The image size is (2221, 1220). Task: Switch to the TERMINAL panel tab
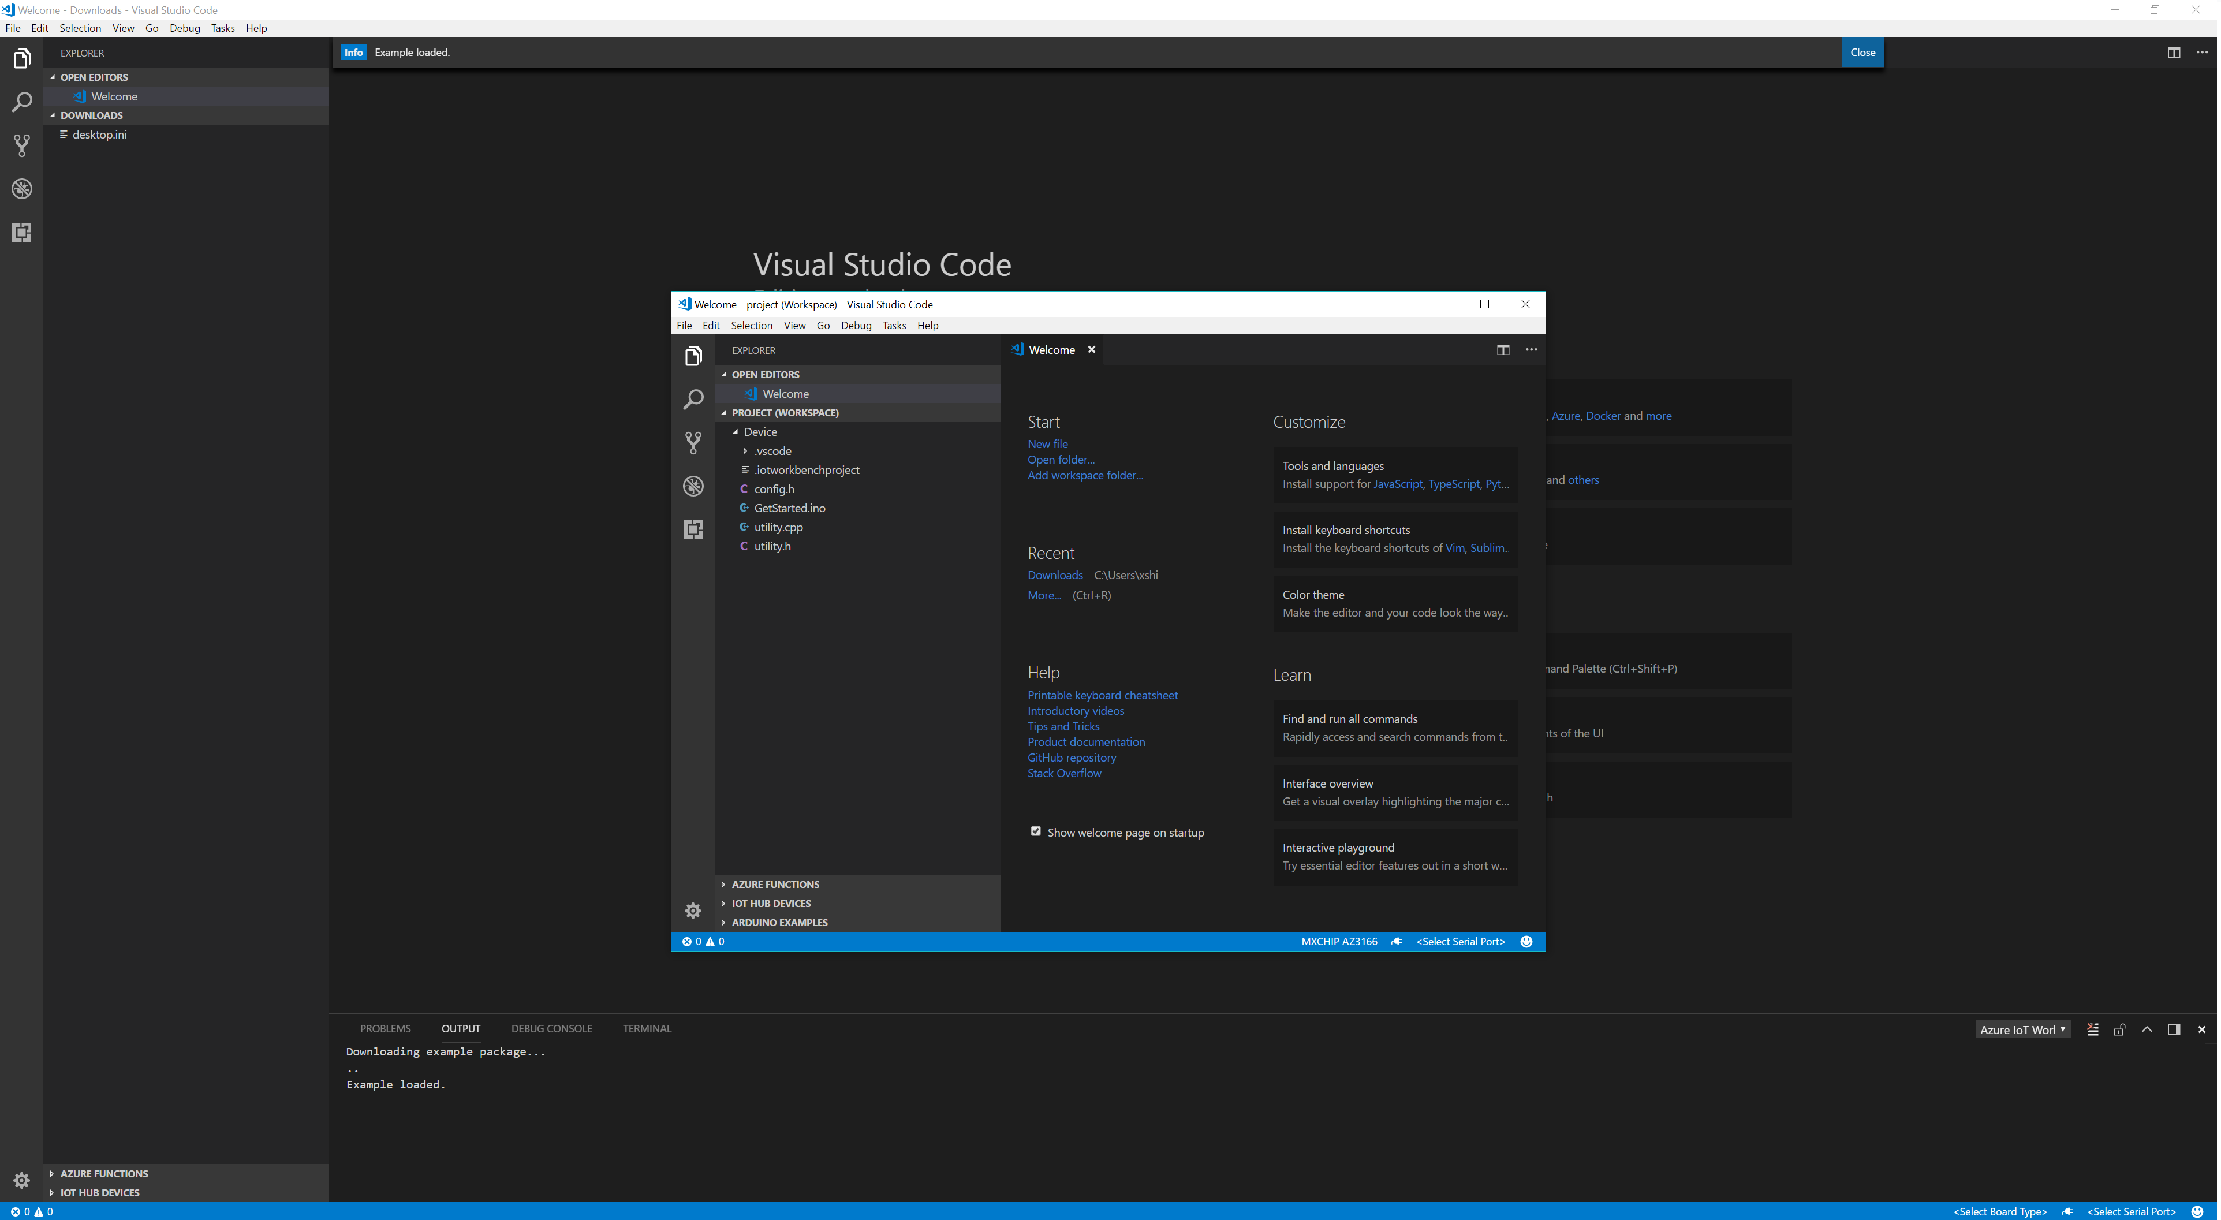coord(647,1028)
